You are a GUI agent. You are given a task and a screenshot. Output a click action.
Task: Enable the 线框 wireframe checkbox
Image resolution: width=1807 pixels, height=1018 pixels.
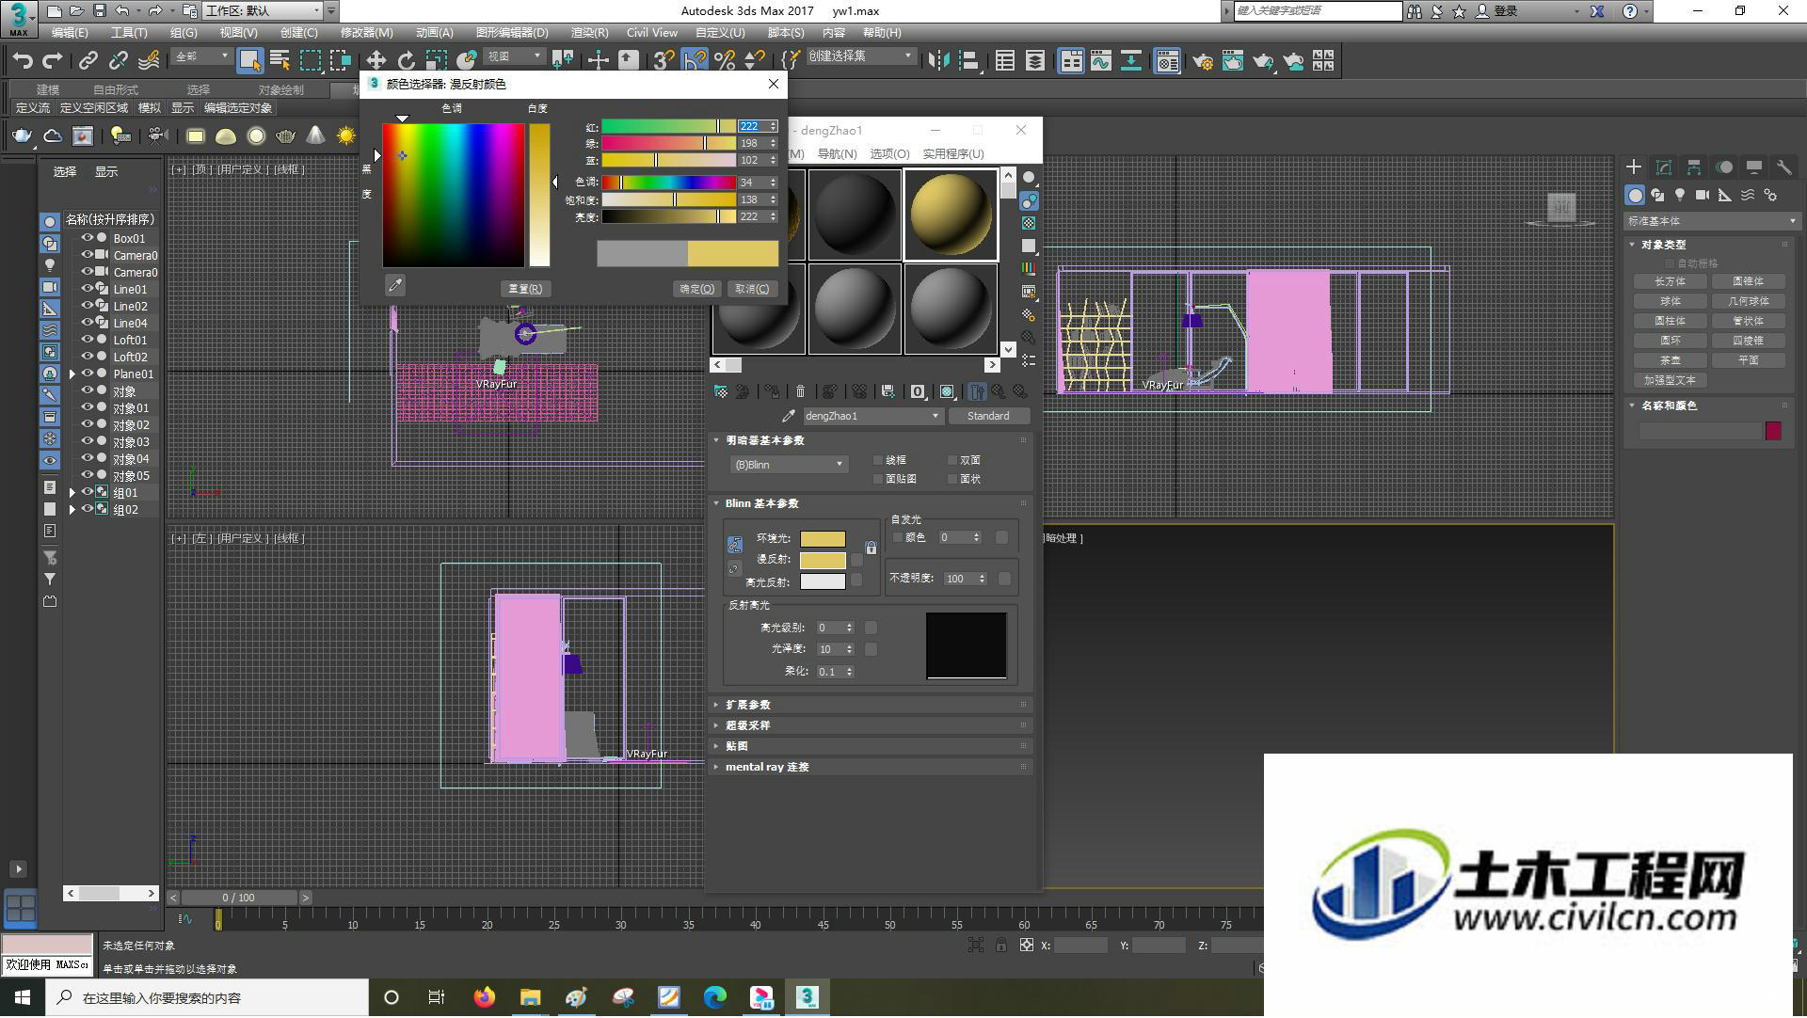click(x=878, y=460)
